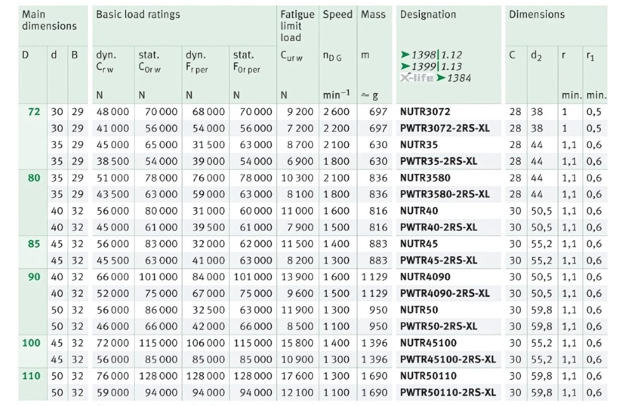Select the 67 000 dyn. Fr per cell
The width and height of the screenshot is (628, 406).
pos(208,294)
